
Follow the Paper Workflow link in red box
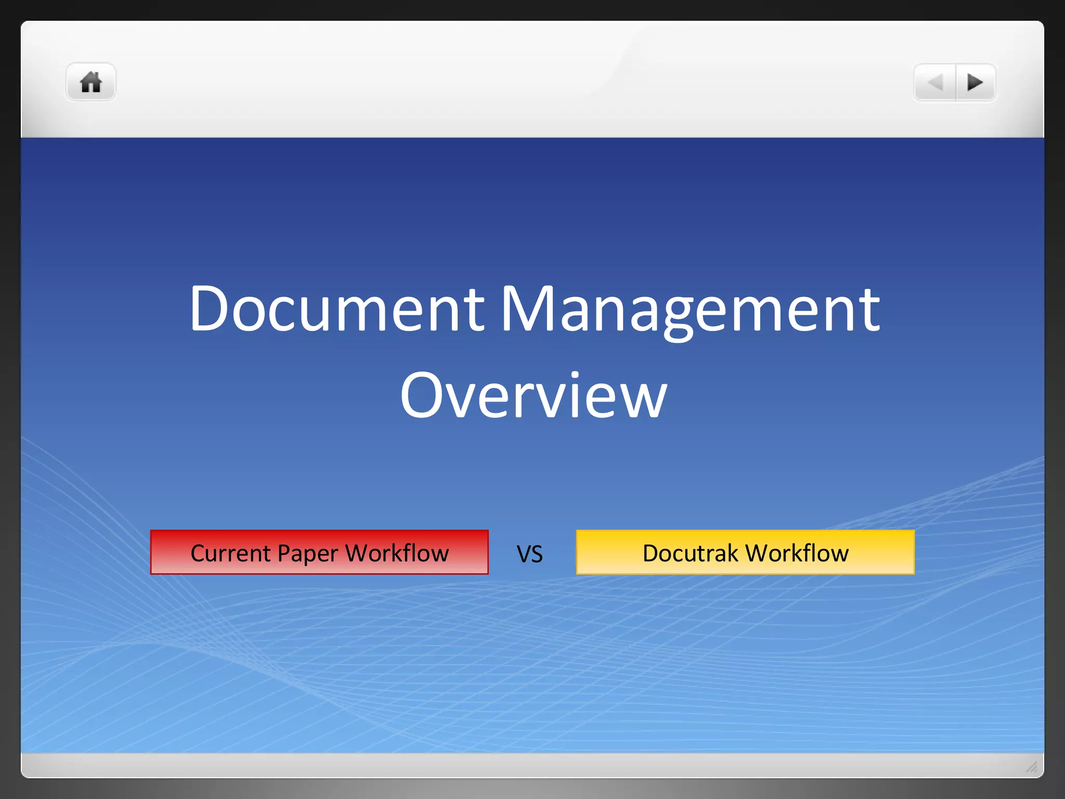[363, 553]
